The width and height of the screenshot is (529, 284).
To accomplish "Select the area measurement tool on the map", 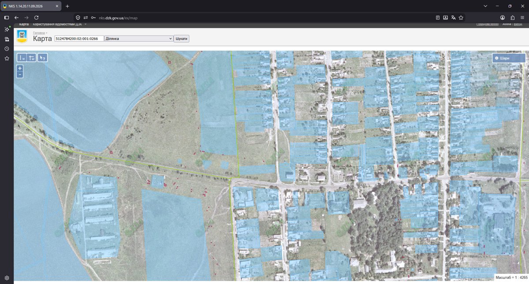I will coord(32,58).
